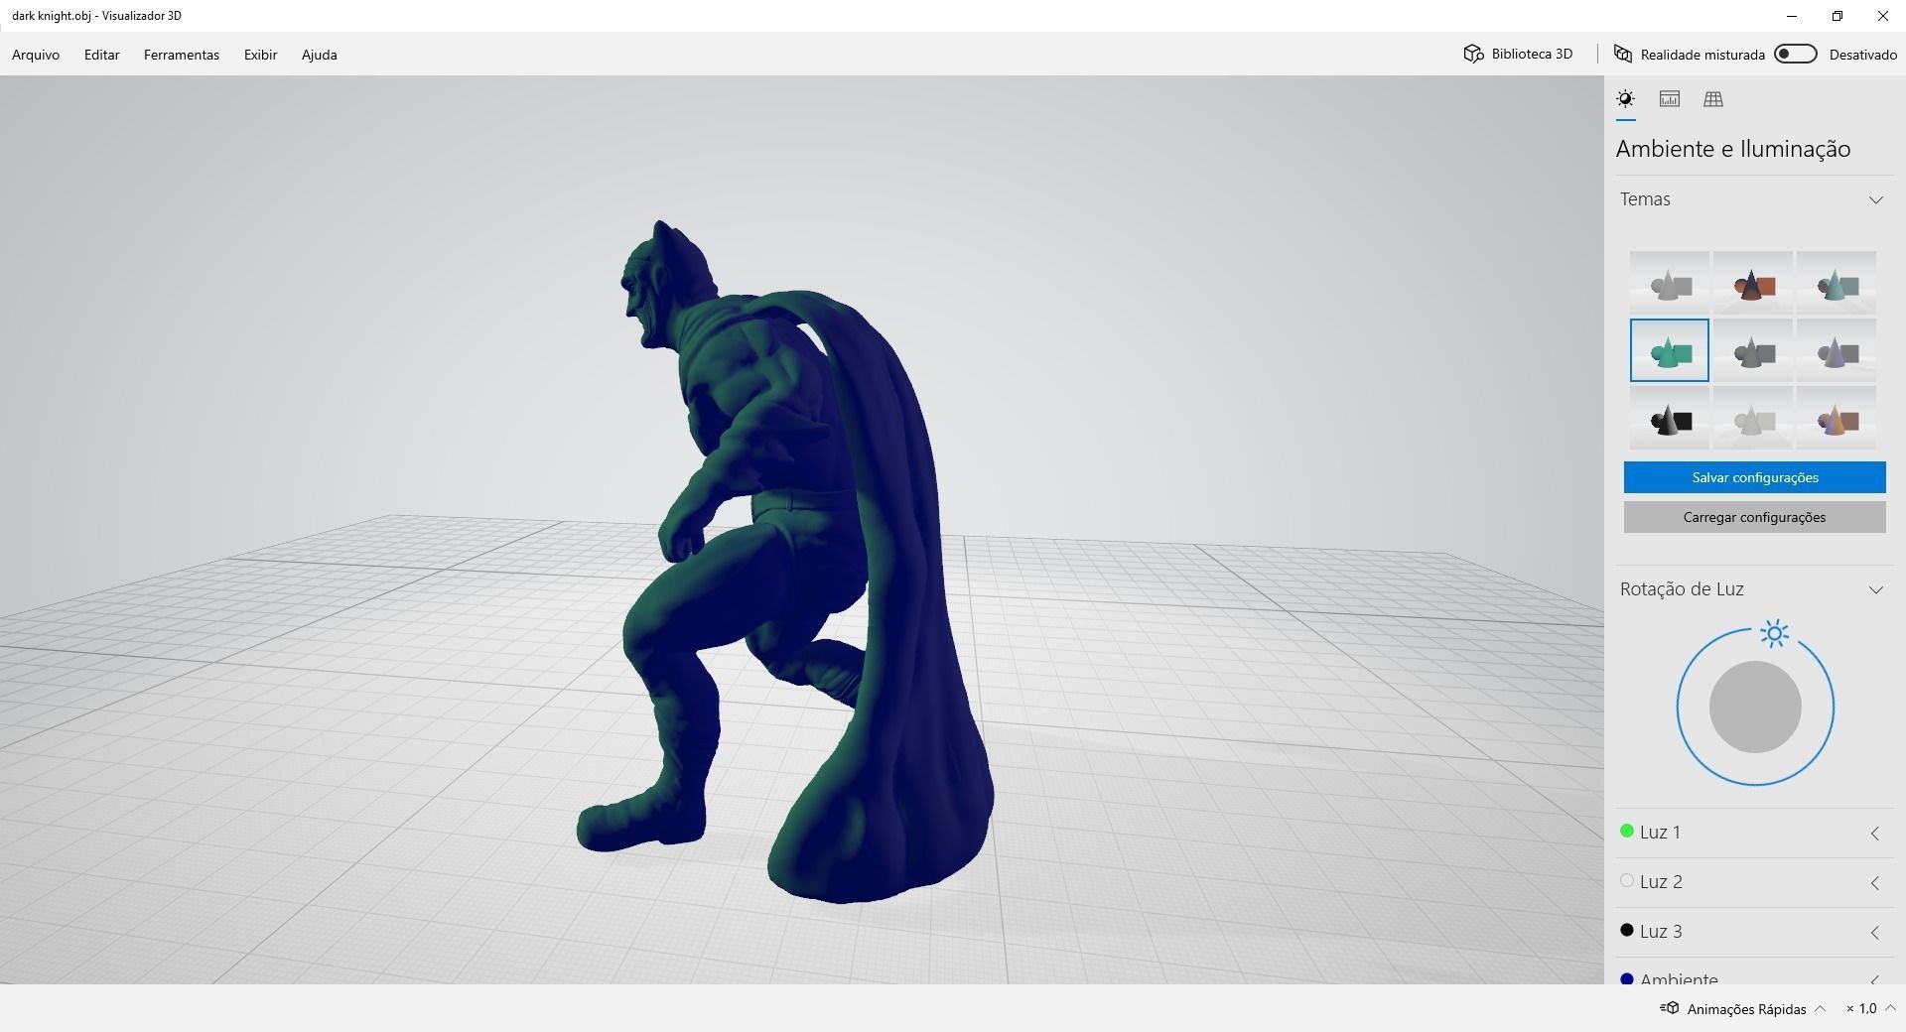Open the Biblioteca 3D library

[x=1518, y=54]
